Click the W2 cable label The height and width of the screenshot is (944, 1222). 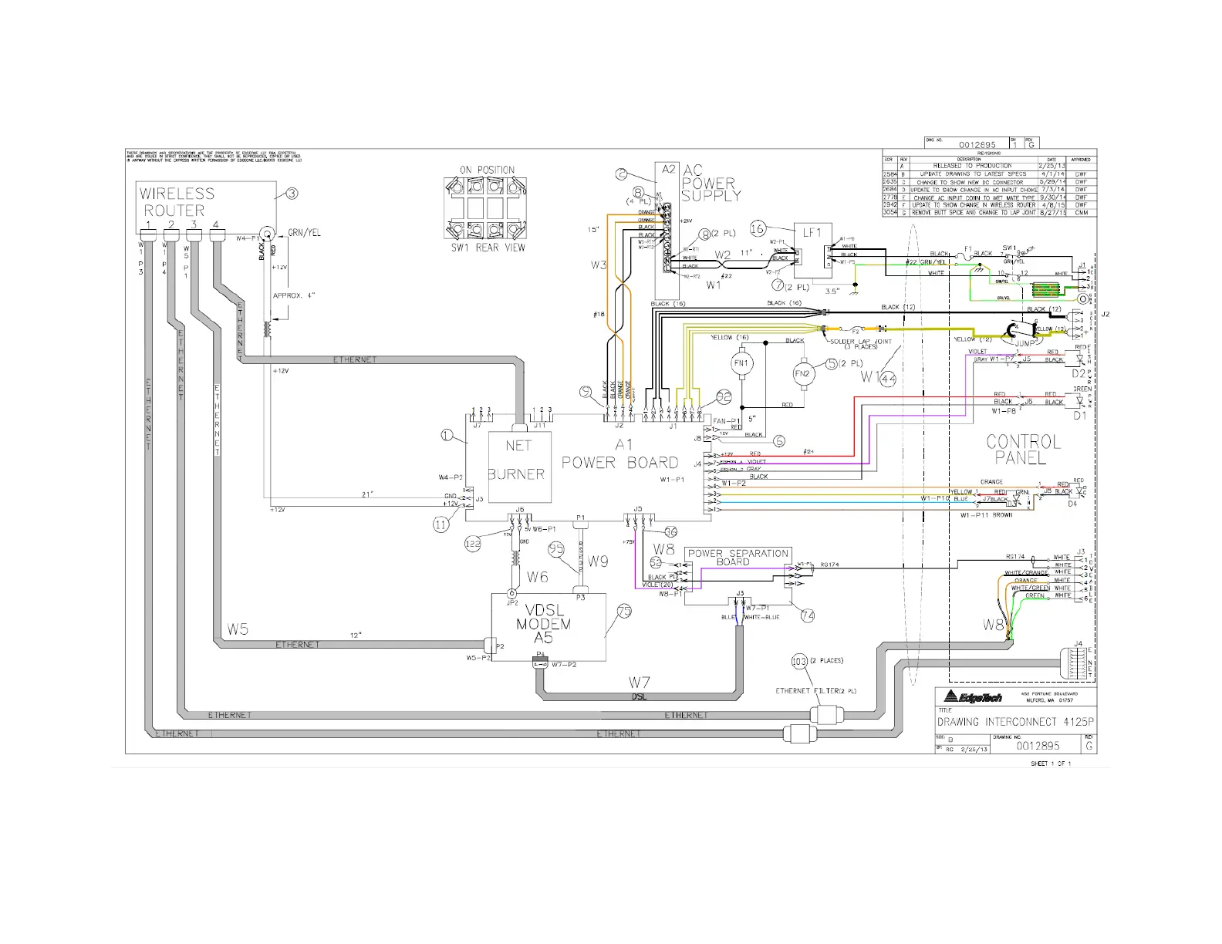pyautogui.click(x=722, y=255)
